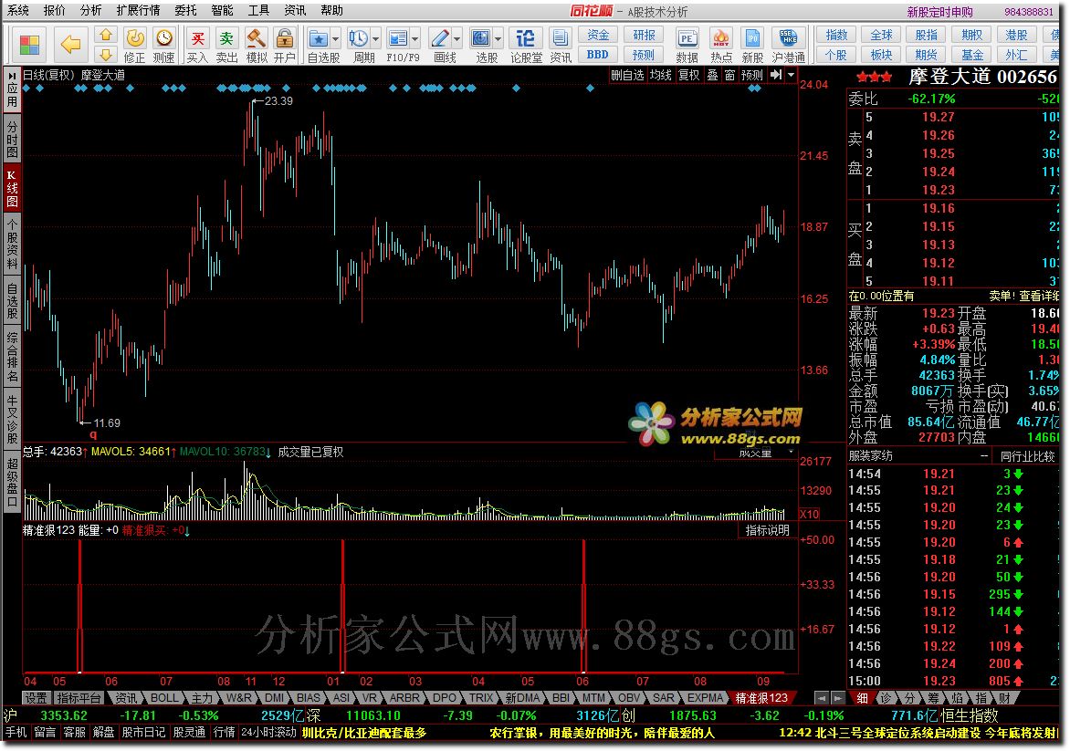Collapse the chart with arrow-bar button
1070x751 pixels.
click(x=776, y=75)
